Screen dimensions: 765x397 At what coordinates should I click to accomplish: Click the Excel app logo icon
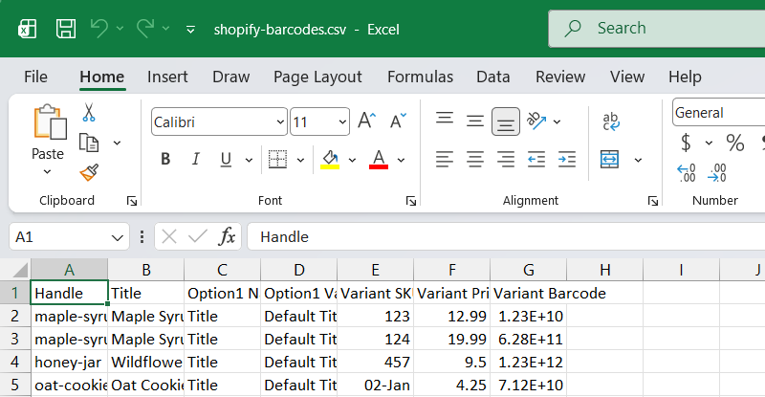[27, 29]
